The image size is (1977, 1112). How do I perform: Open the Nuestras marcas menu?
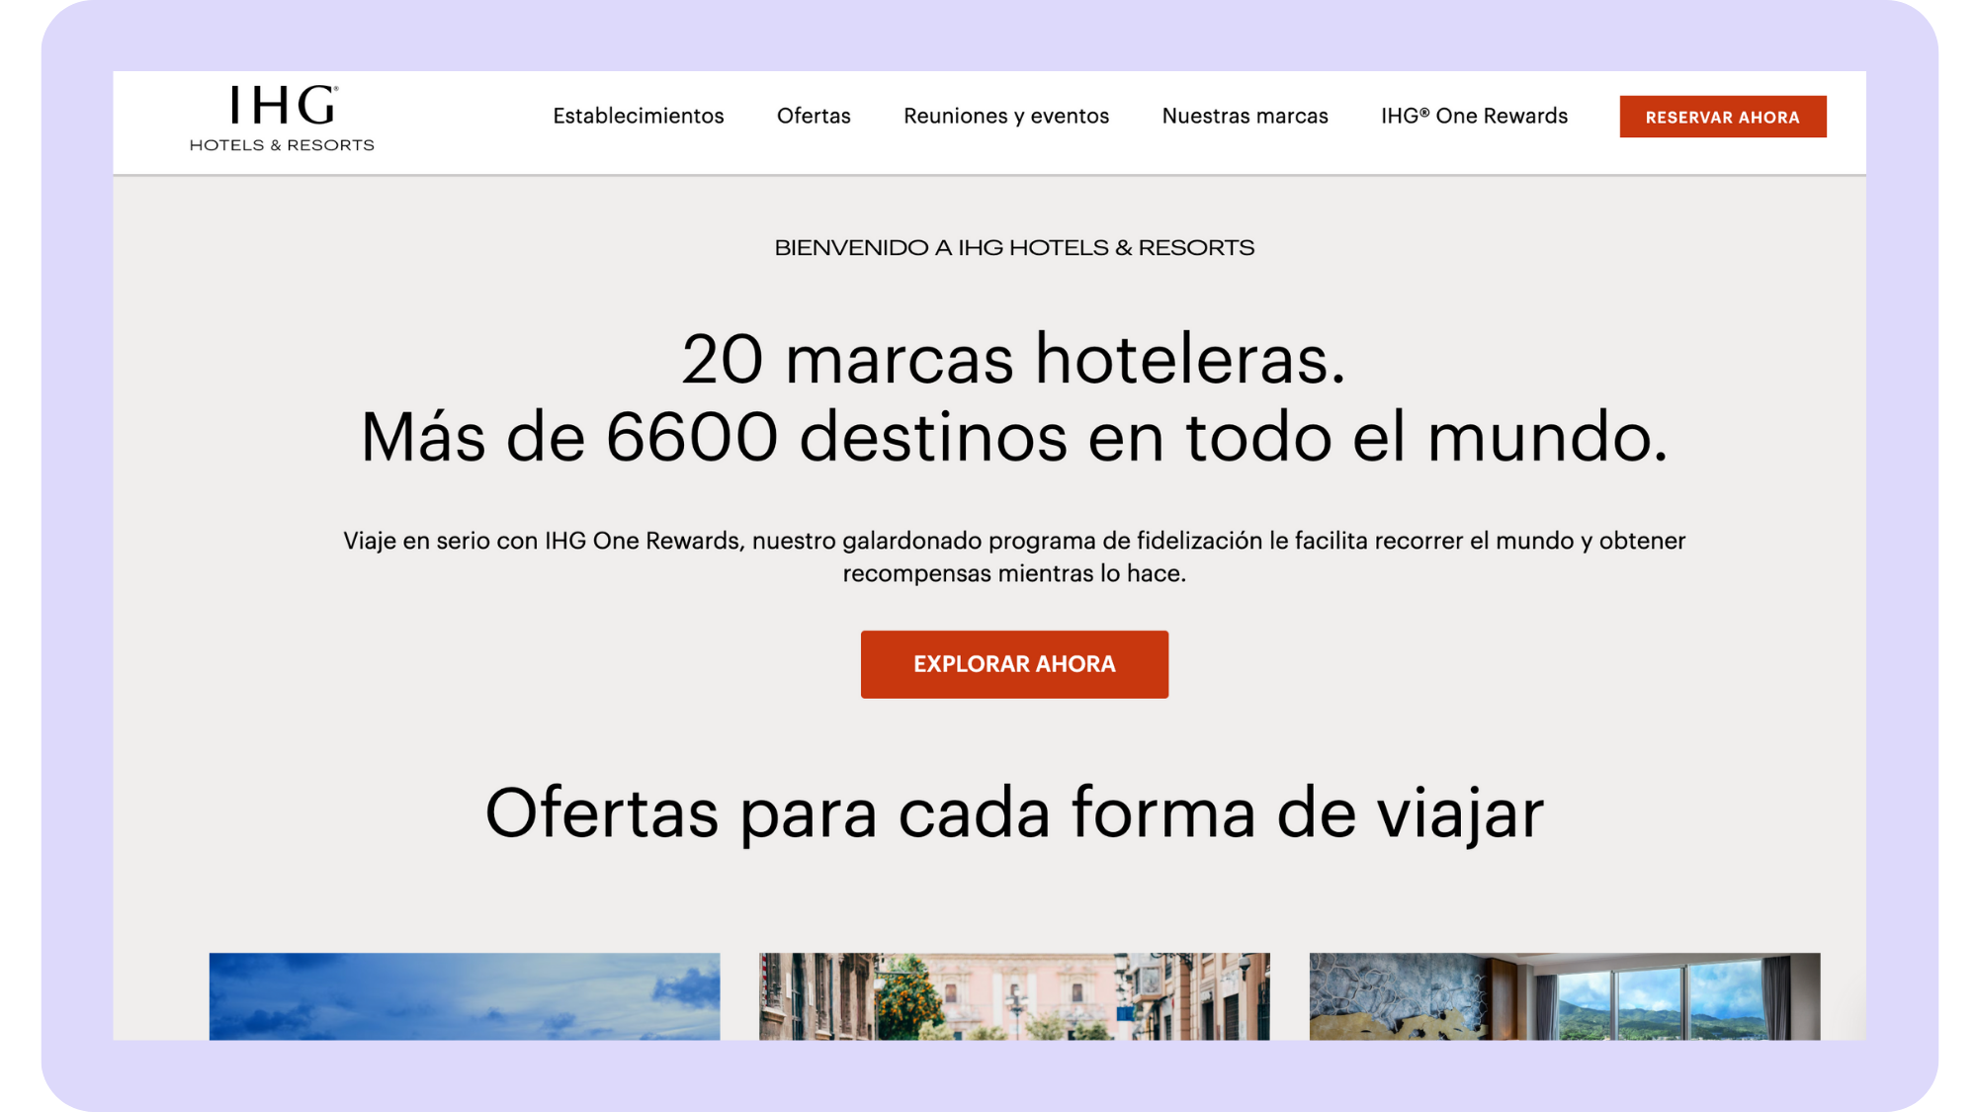click(x=1245, y=116)
